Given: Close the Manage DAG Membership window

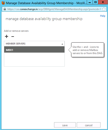Looking at the screenshot, I should pos(103,2).
